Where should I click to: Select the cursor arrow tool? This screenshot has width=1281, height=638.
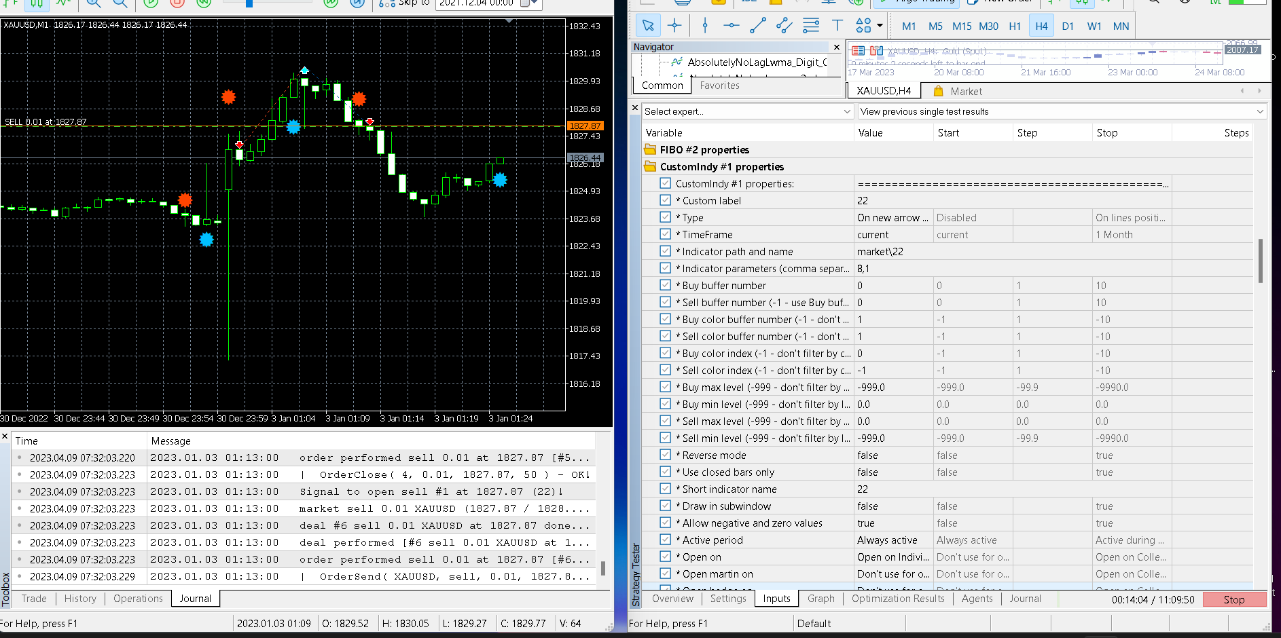coord(648,26)
